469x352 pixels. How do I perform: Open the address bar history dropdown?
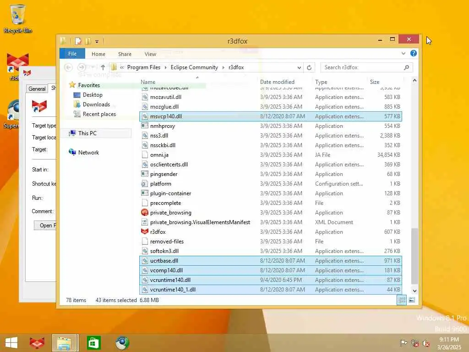[299, 68]
